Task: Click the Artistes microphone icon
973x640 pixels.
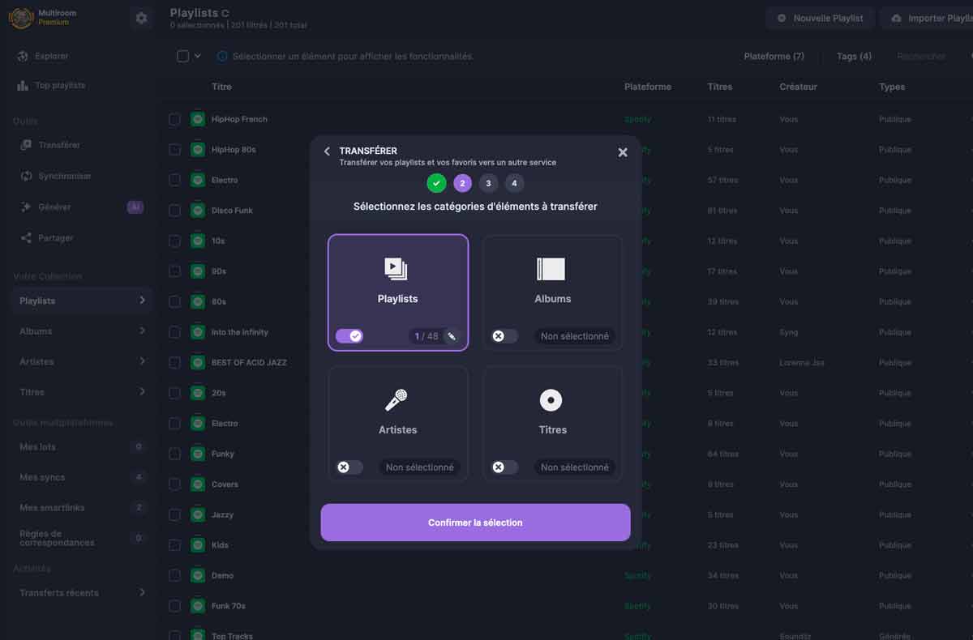Action: click(x=396, y=400)
